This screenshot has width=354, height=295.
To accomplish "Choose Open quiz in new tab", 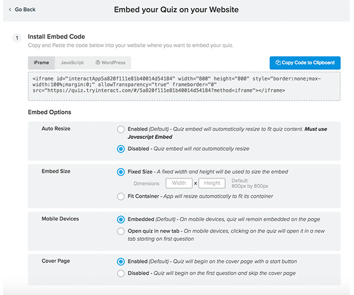I will pyautogui.click(x=121, y=231).
